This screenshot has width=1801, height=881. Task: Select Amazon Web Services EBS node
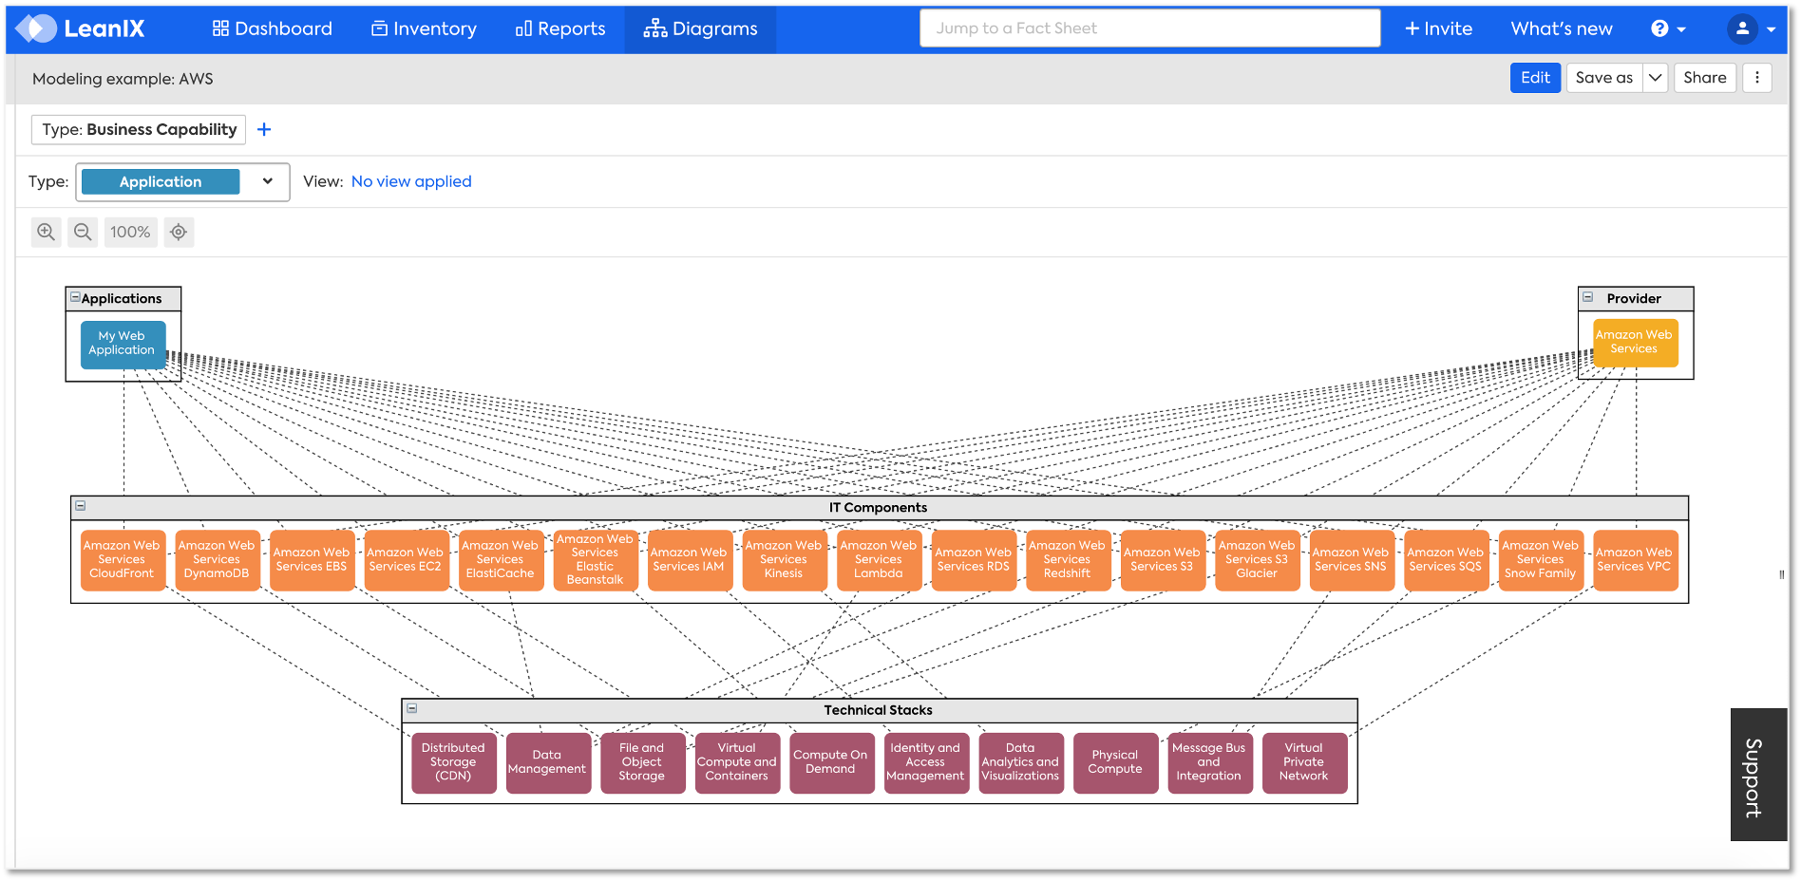click(x=312, y=560)
